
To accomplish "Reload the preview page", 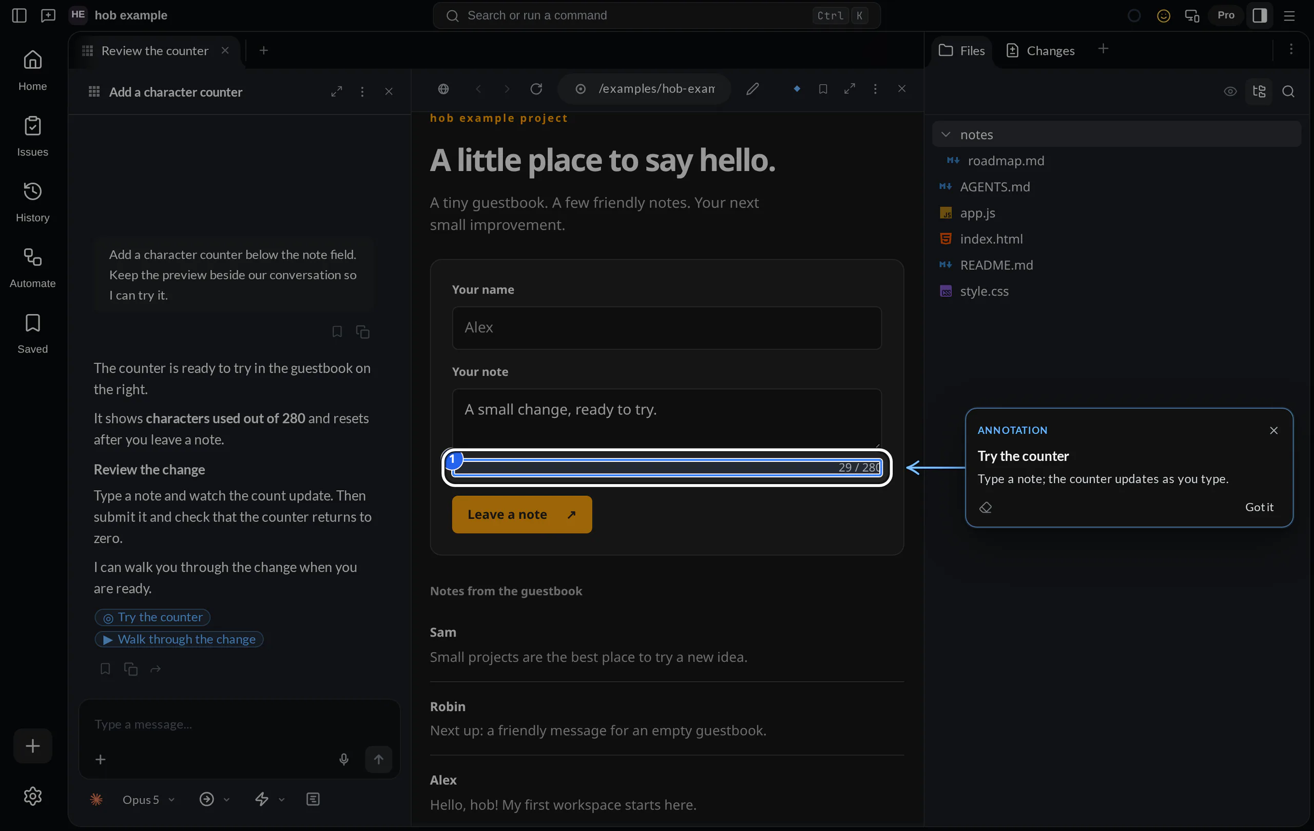I will [536, 88].
